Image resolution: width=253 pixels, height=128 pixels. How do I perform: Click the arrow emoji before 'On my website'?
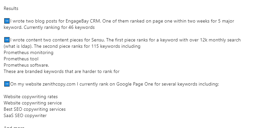(7, 84)
